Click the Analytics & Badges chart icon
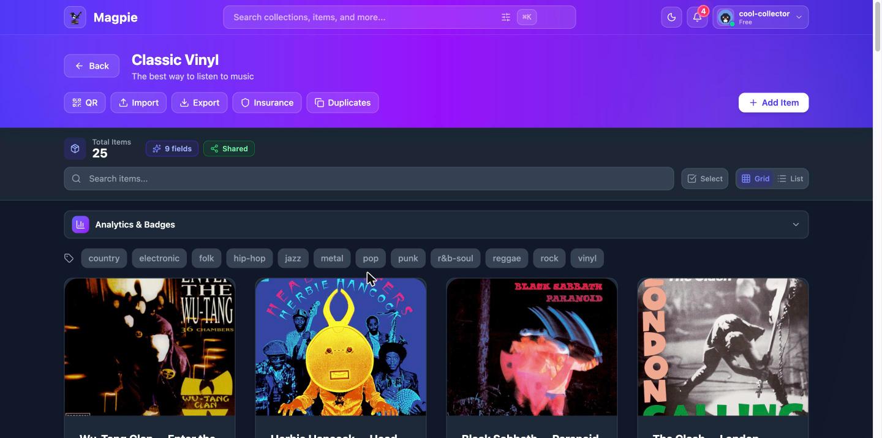 pyautogui.click(x=80, y=225)
